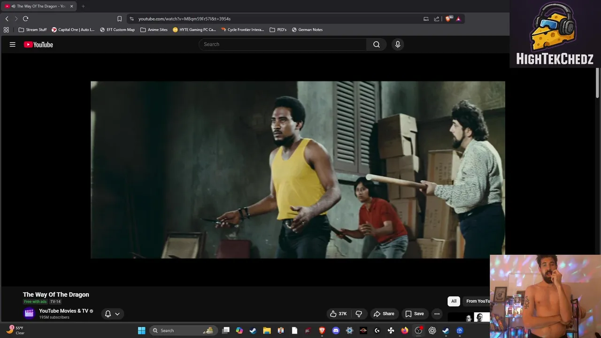Click the cast/media screen icon in address bar
This screenshot has width=601, height=338.
coord(426,19)
